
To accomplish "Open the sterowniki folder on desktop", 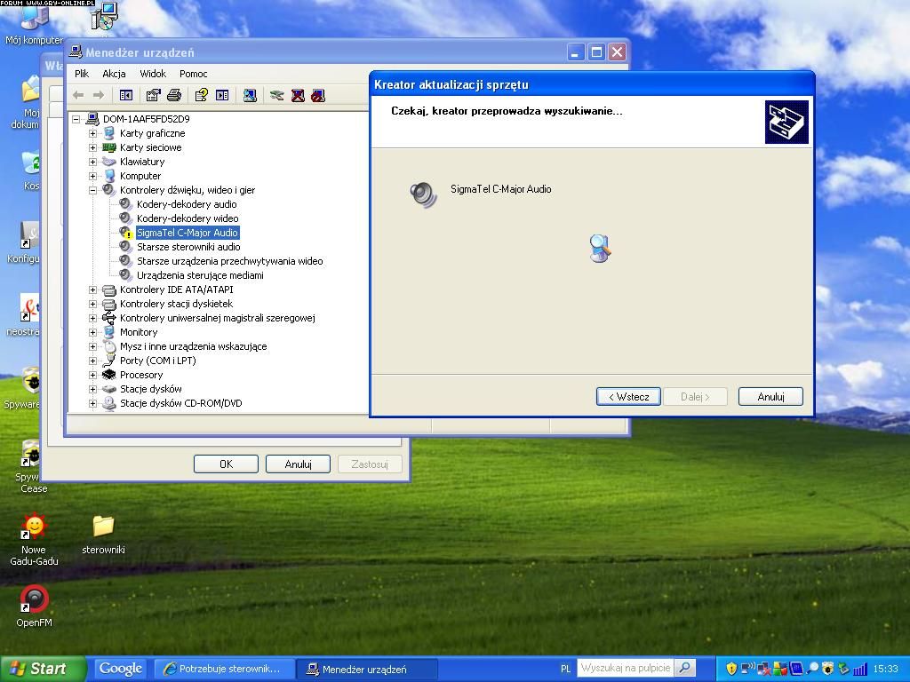I will pos(103,527).
